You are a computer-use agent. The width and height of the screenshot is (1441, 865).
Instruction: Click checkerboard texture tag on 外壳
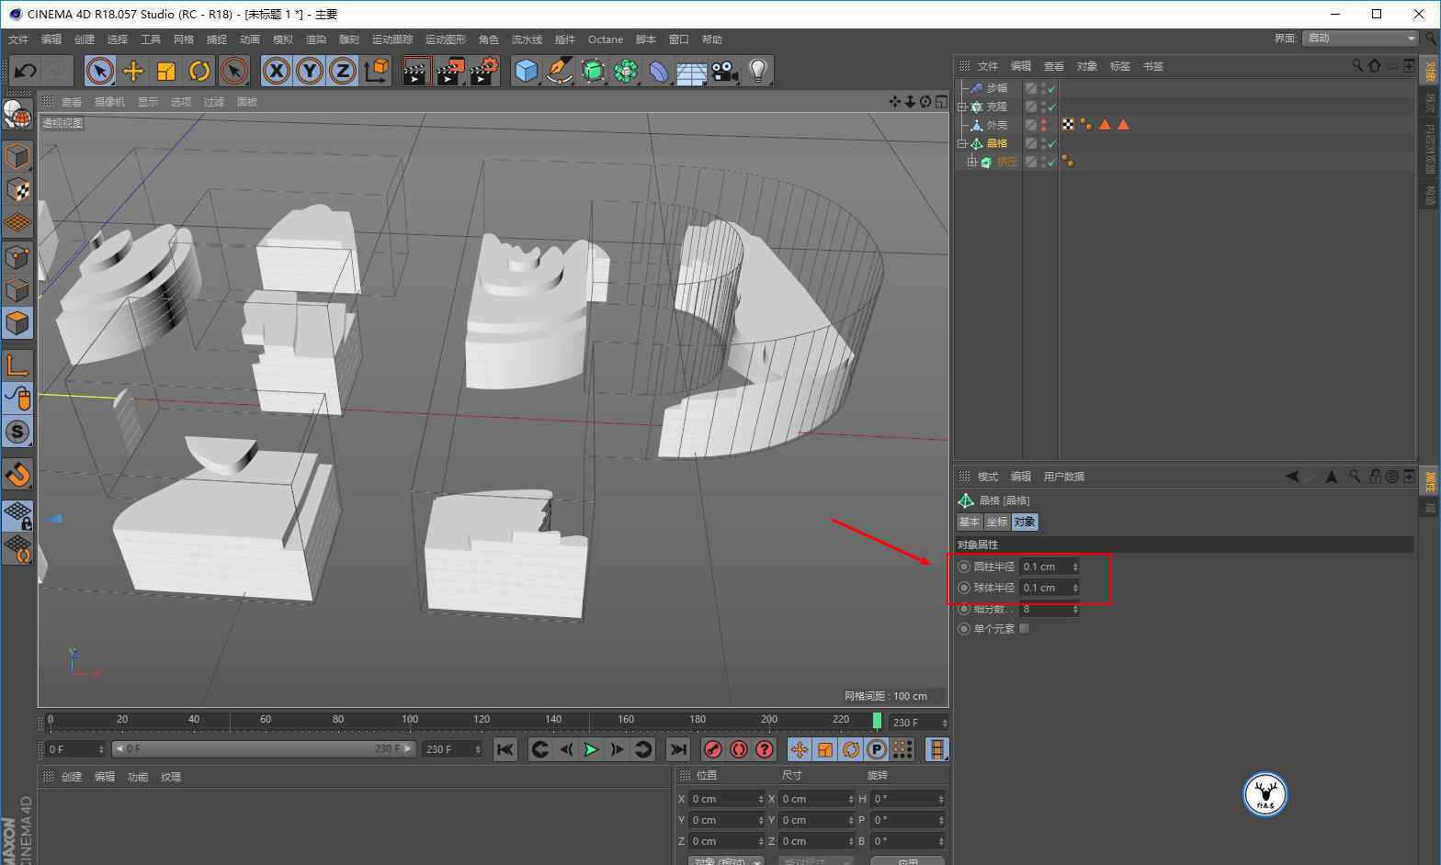click(x=1068, y=124)
